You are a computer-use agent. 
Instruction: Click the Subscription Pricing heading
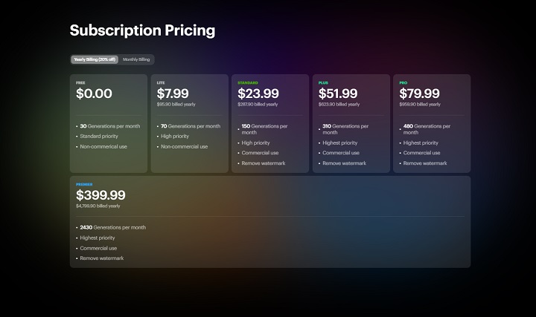point(142,30)
